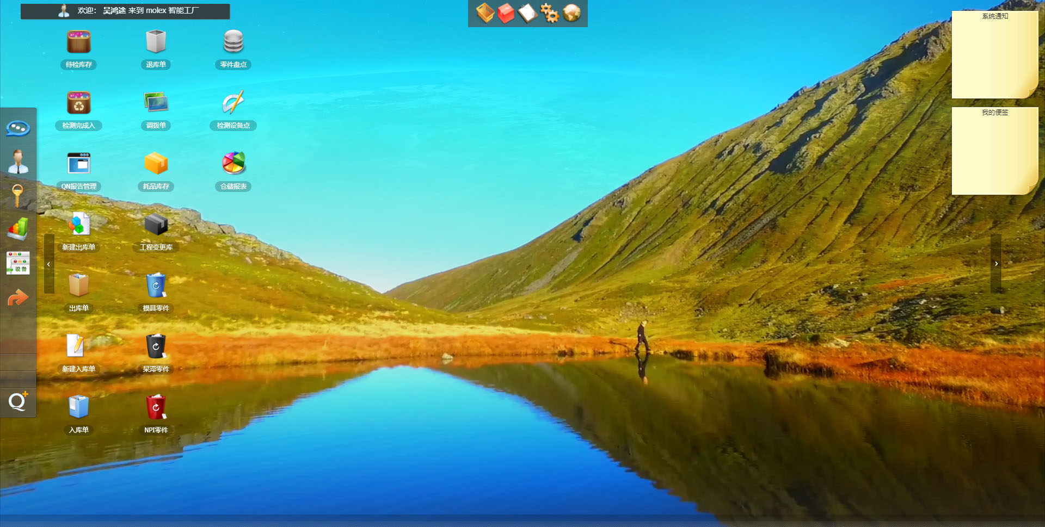
Task: Click the welcome user banner at top
Action: [125, 11]
